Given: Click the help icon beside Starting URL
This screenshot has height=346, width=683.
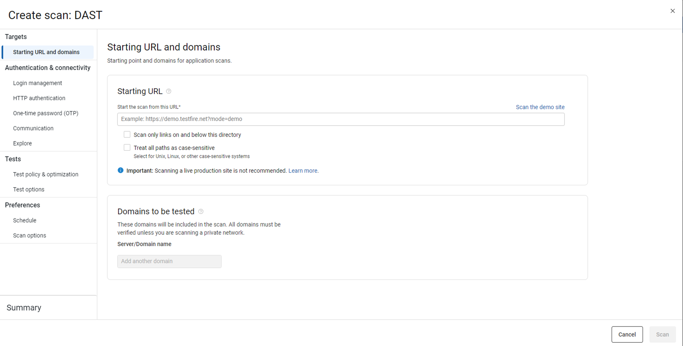Looking at the screenshot, I should pos(169,91).
